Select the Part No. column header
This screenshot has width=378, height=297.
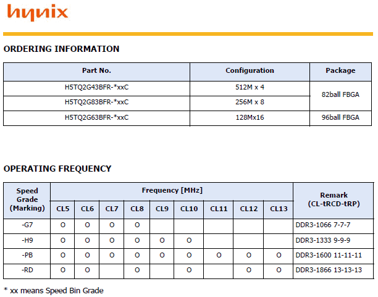96,70
